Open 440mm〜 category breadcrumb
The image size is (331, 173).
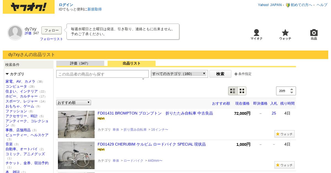pyautogui.click(x=155, y=161)
